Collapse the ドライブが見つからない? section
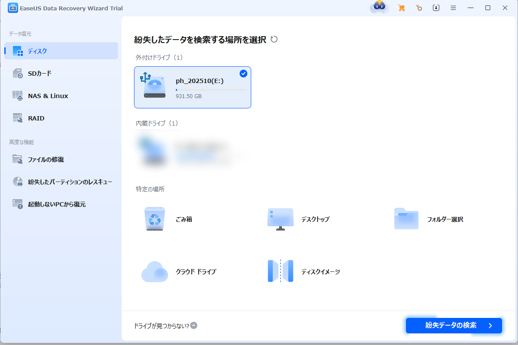Image resolution: width=518 pixels, height=345 pixels. [x=194, y=326]
